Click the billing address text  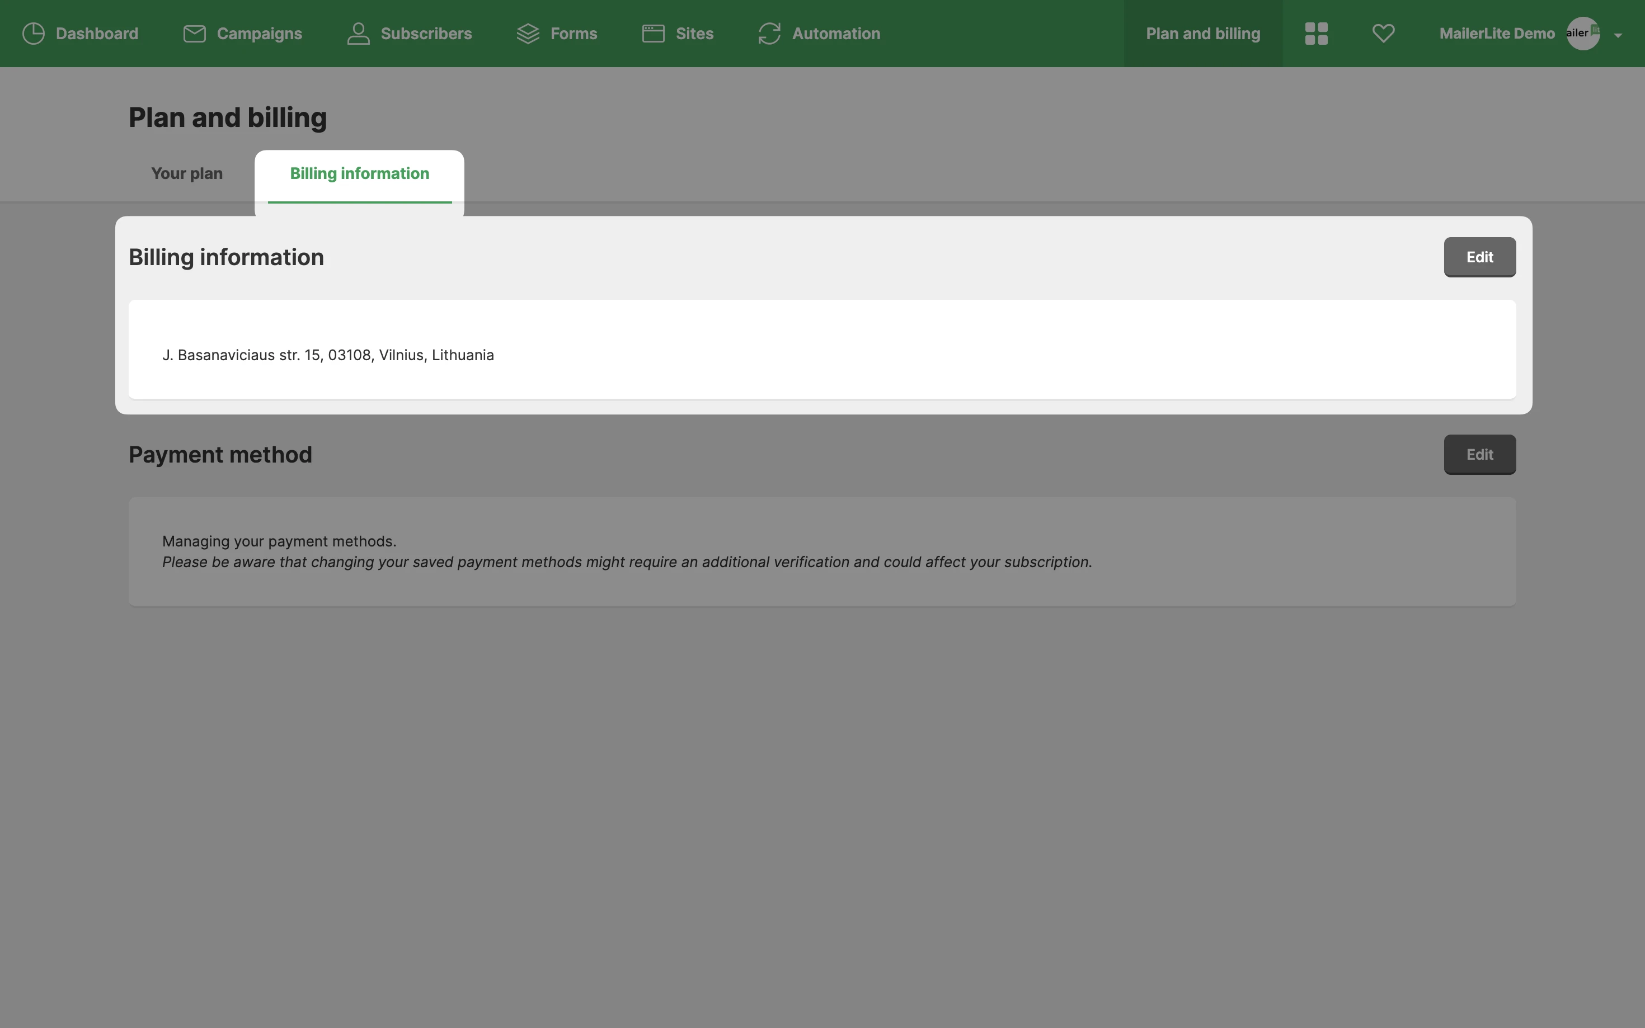click(x=328, y=355)
